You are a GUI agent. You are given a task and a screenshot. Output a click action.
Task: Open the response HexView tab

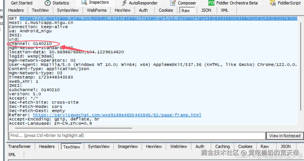[154, 147]
